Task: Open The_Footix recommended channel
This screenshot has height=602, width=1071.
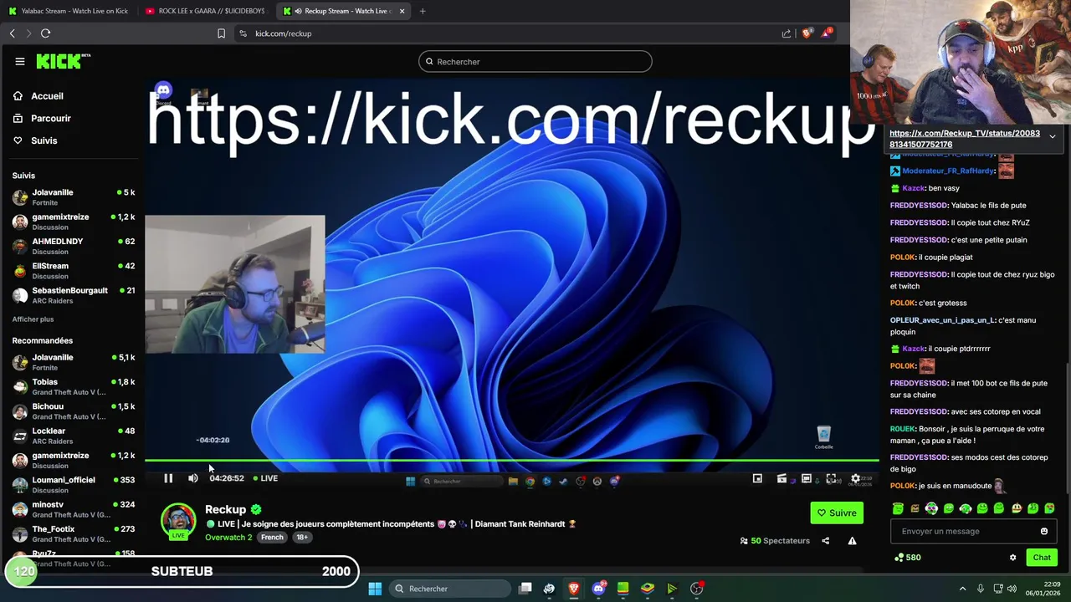Action: tap(74, 533)
